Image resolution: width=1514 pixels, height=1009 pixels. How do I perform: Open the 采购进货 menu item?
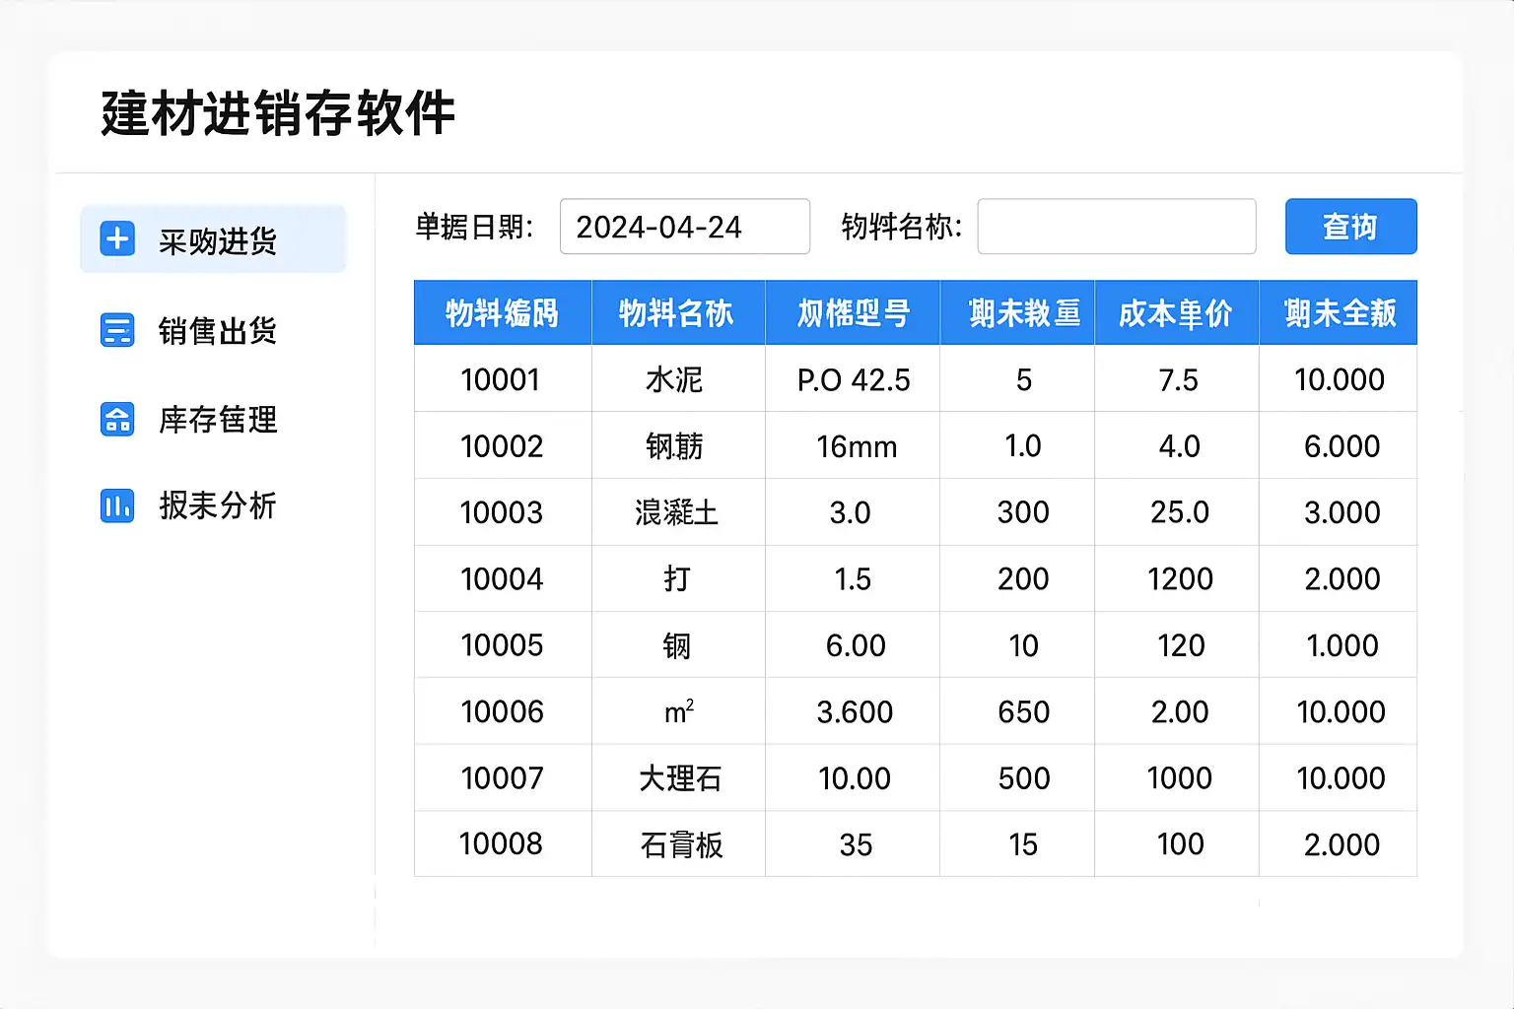(x=213, y=238)
